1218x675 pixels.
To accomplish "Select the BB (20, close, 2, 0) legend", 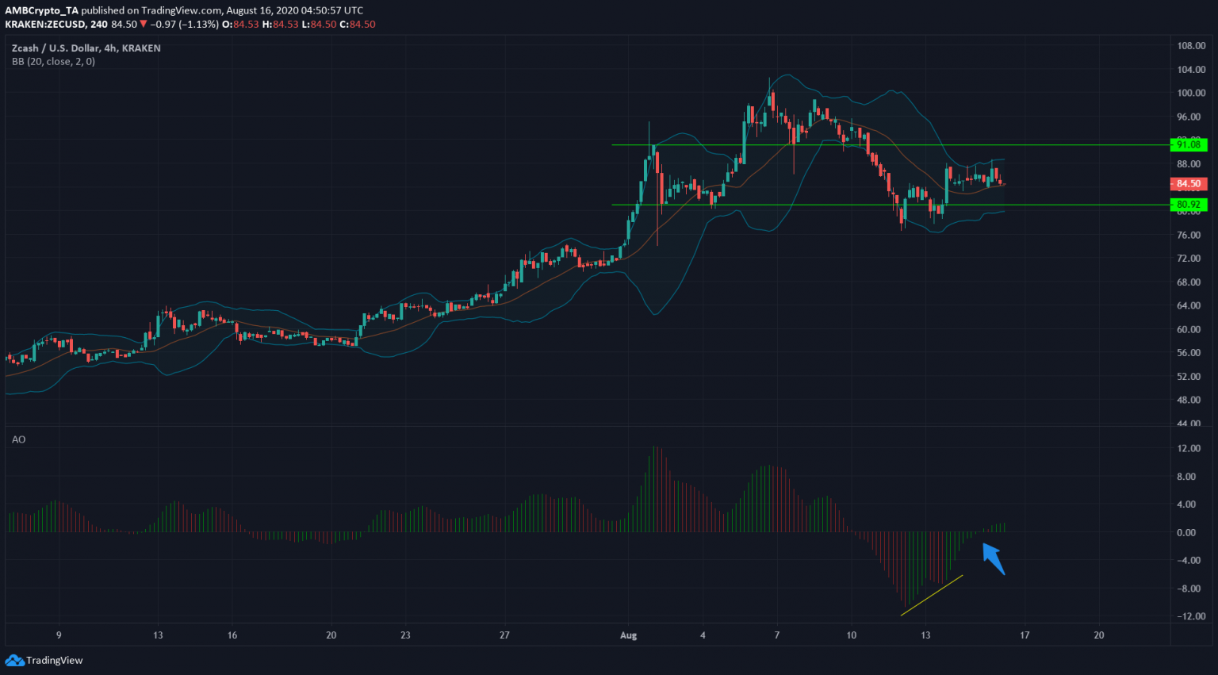I will [53, 61].
